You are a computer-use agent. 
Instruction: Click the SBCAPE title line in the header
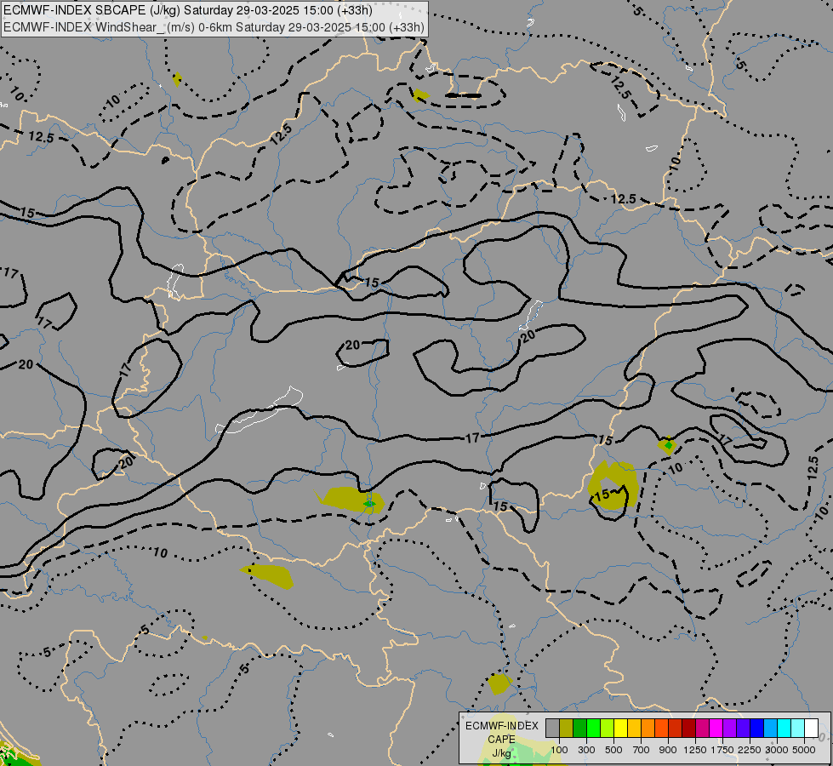click(188, 10)
